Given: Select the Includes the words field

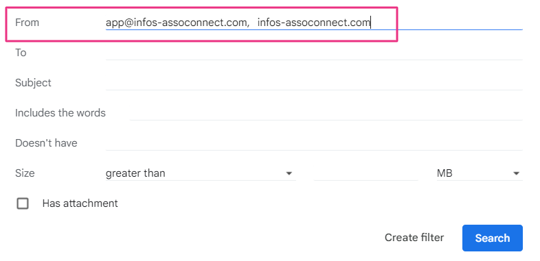Looking at the screenshot, I should tap(326, 113).
